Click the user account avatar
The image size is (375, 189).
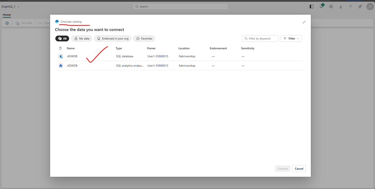[x=370, y=7]
